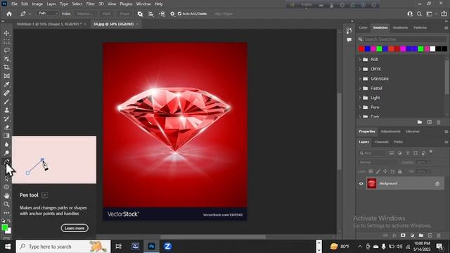Switch to Untitled-1 document tab
The width and height of the screenshot is (450, 253).
tap(49, 25)
